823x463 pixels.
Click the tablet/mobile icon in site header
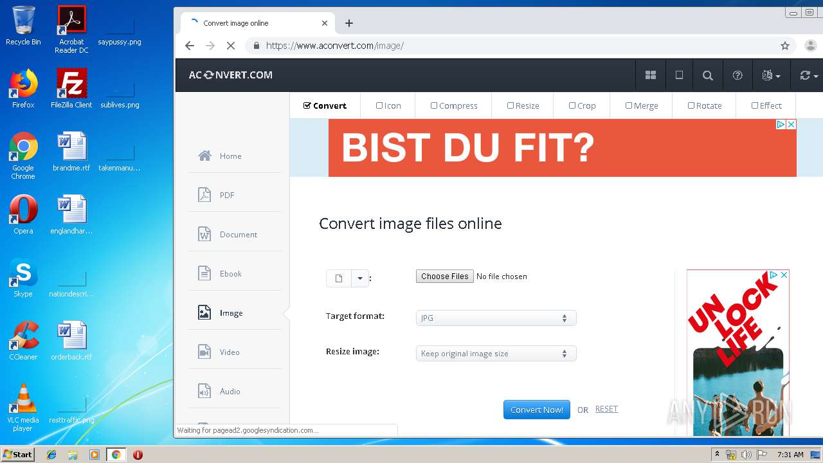(x=679, y=75)
